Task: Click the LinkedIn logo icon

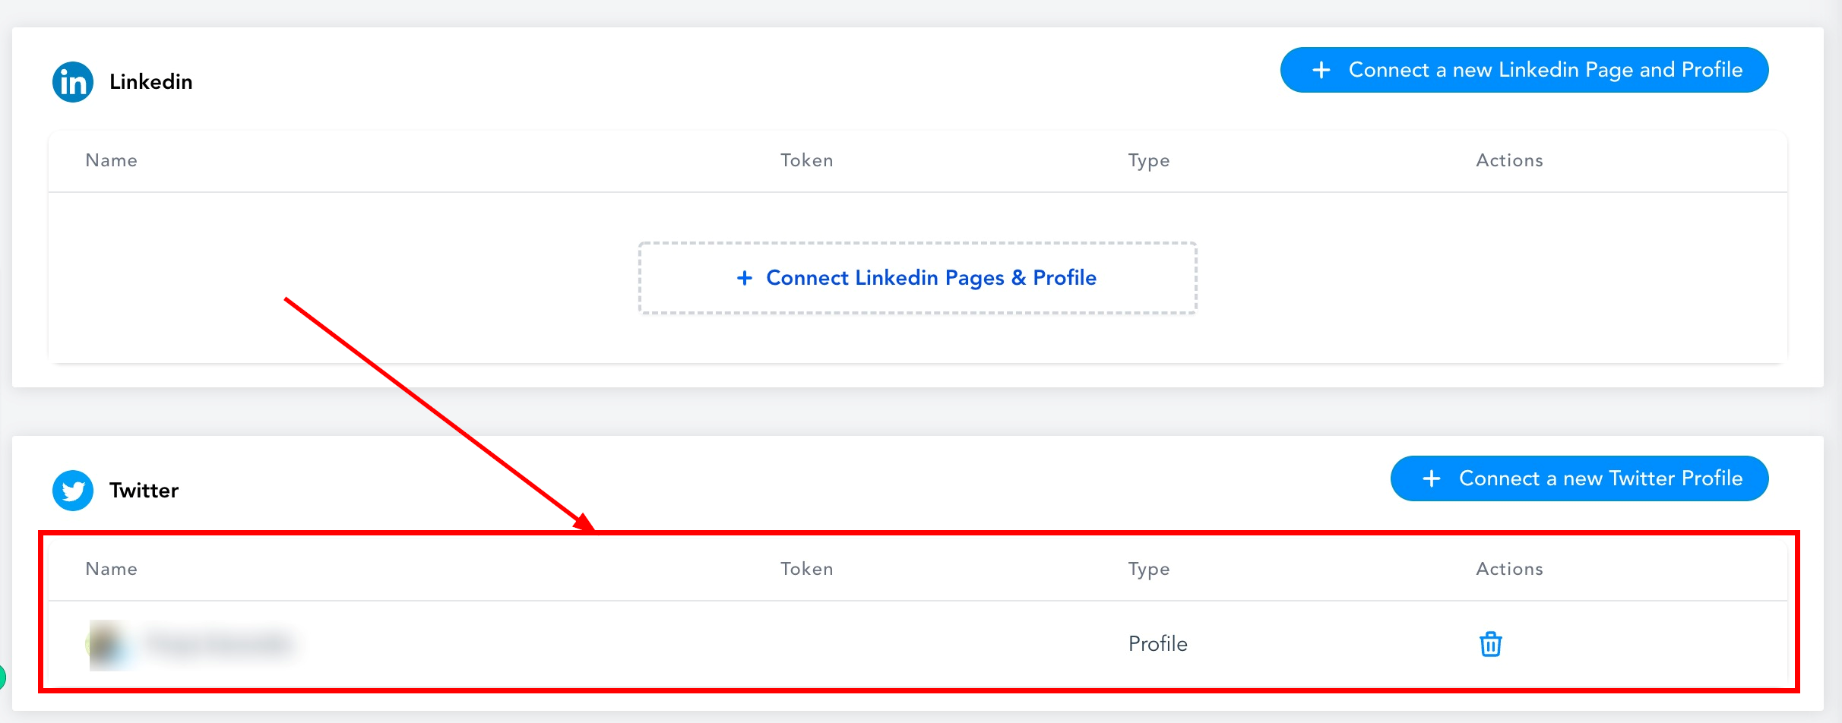Action: click(x=73, y=82)
